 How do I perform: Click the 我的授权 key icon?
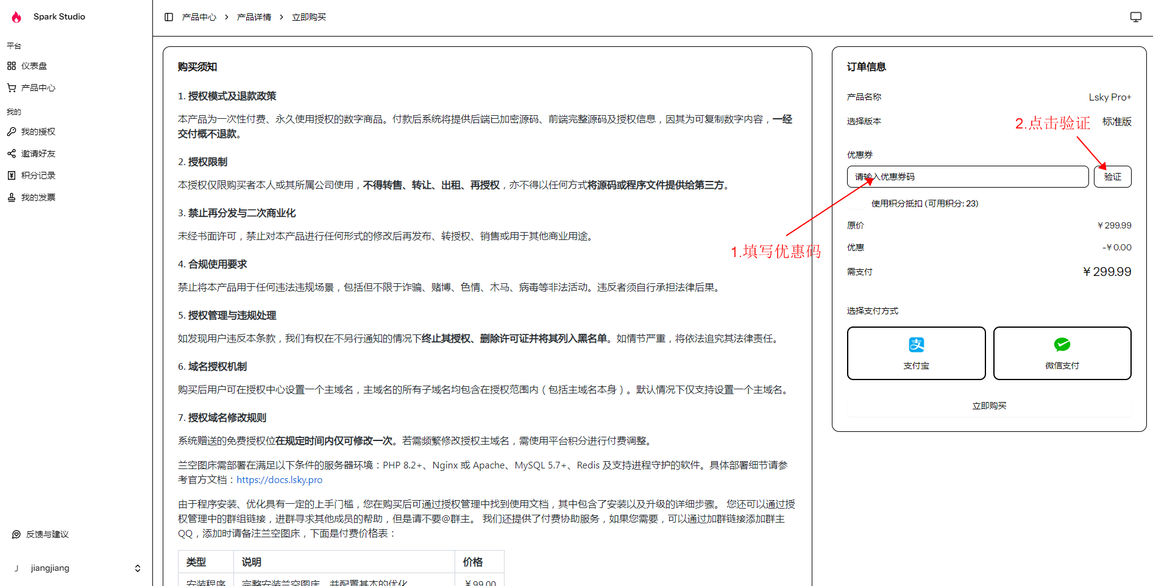point(12,132)
